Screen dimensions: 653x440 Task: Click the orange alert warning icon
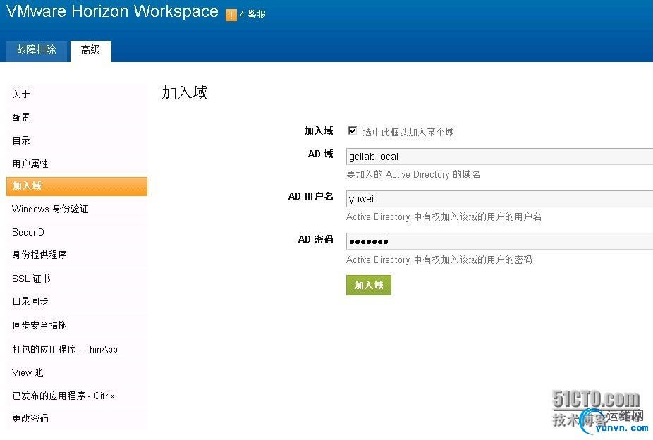click(231, 15)
